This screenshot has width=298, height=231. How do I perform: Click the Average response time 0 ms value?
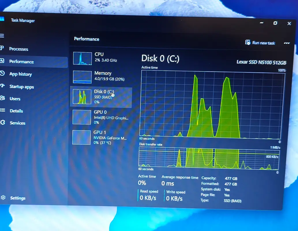(x=168, y=183)
